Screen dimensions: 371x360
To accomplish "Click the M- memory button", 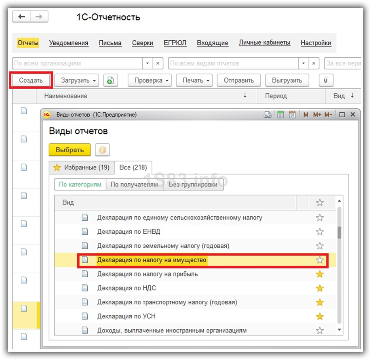I will tap(329, 115).
